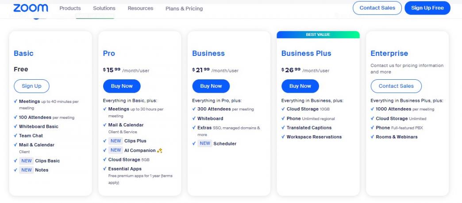
Task: Click Sign Up under the Basic plan
Action: (x=31, y=86)
